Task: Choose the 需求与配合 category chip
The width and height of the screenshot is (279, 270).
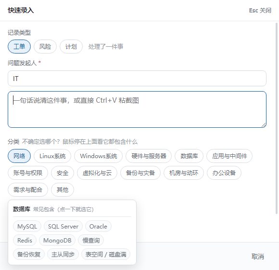Action: [28, 189]
